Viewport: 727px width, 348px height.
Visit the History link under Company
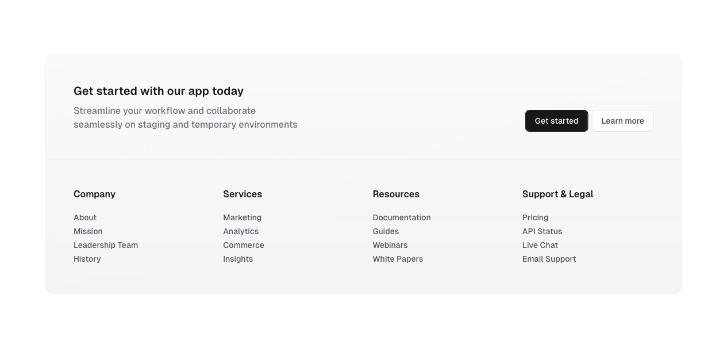pos(87,259)
